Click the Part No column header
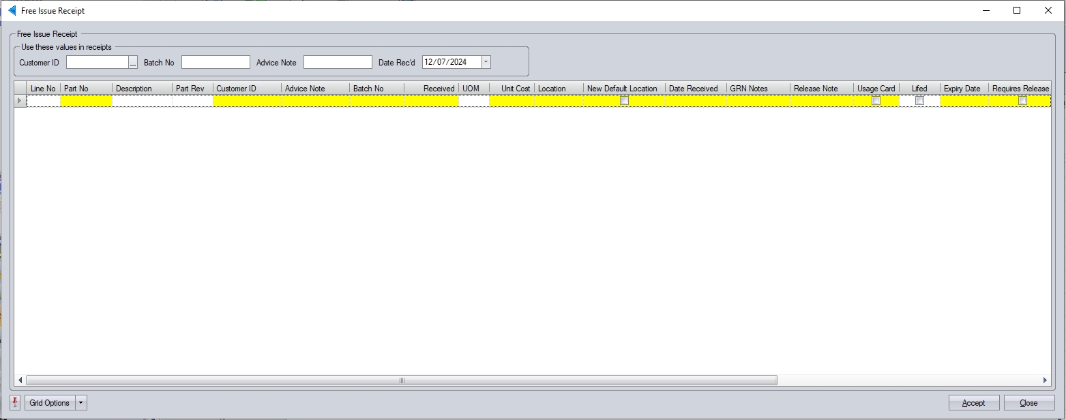 pos(86,89)
